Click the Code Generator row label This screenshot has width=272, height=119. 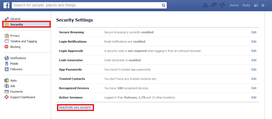point(71,60)
